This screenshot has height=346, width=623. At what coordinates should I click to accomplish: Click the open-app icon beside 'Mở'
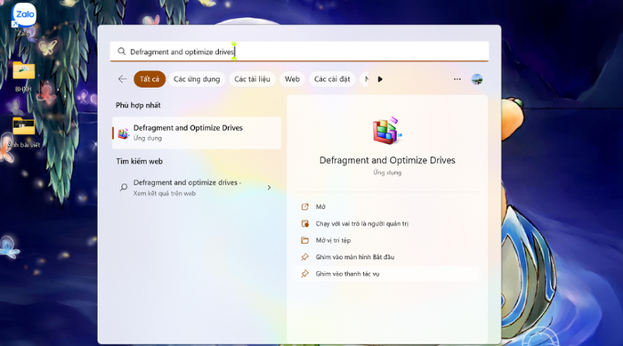click(x=304, y=206)
